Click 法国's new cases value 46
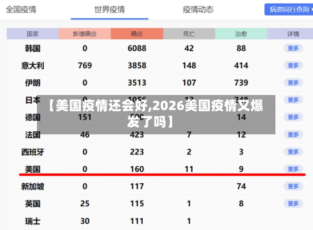This screenshot has width=313, height=230. 85,134
